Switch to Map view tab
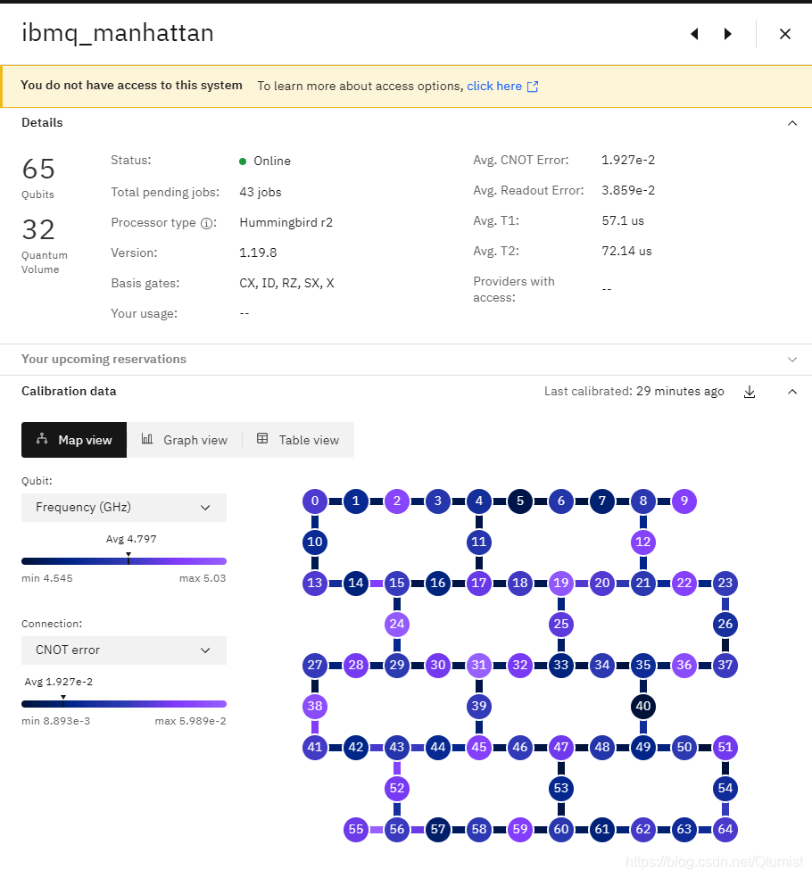This screenshot has height=878, width=812. (x=74, y=440)
